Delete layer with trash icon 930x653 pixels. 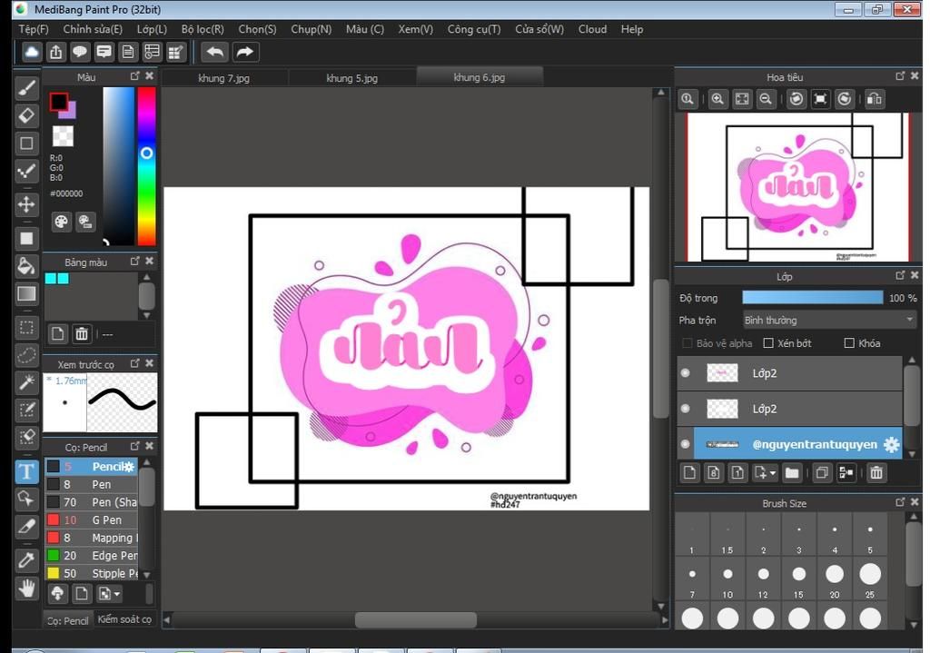pyautogui.click(x=876, y=472)
